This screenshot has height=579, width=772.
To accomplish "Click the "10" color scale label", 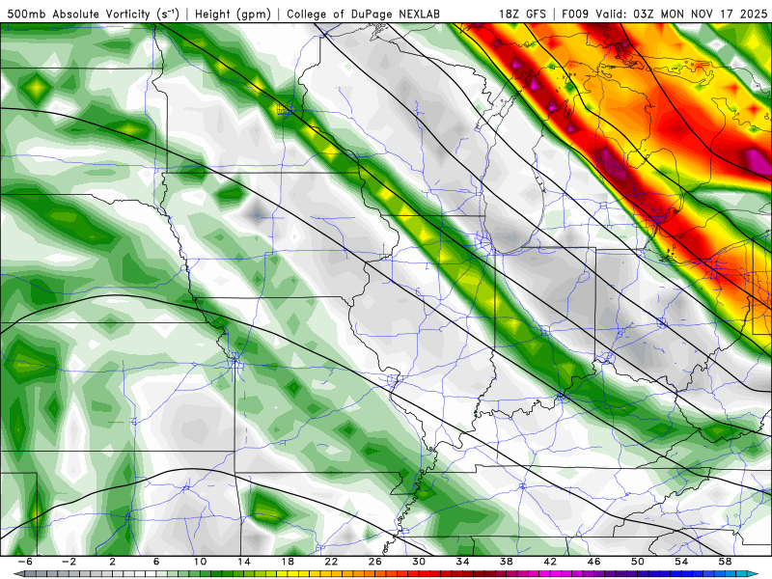I will 200,562.
